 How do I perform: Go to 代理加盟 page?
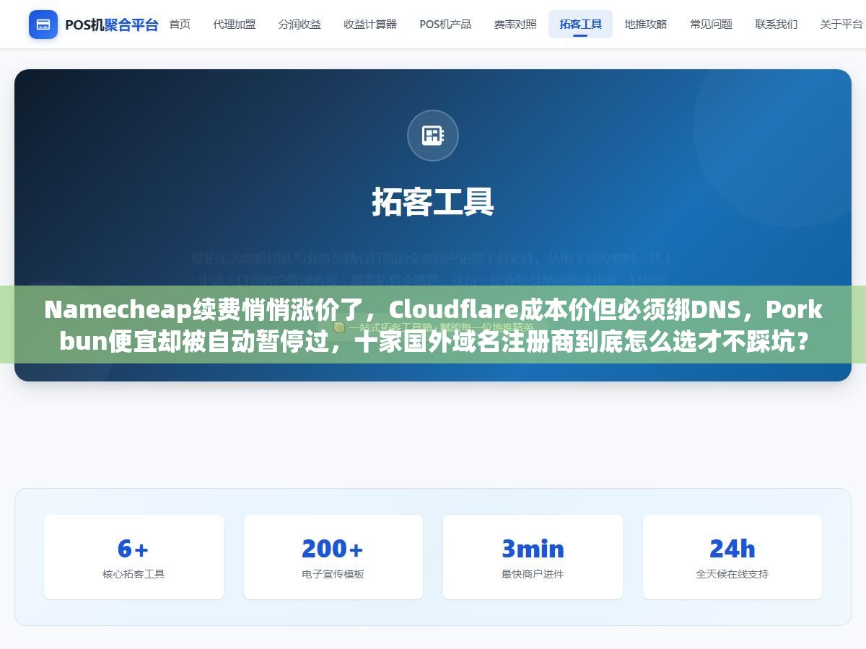(x=235, y=25)
